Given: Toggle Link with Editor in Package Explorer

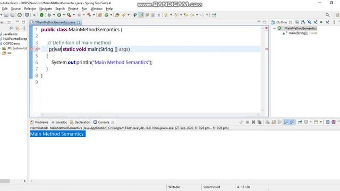Looking at the screenshot, I should pyautogui.click(x=18, y=29).
